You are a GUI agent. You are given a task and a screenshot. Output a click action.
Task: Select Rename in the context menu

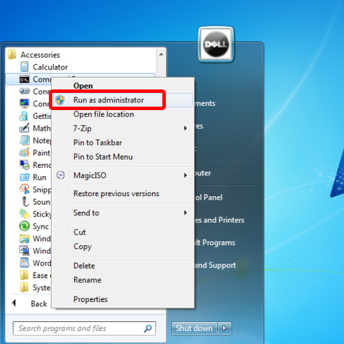(x=87, y=280)
